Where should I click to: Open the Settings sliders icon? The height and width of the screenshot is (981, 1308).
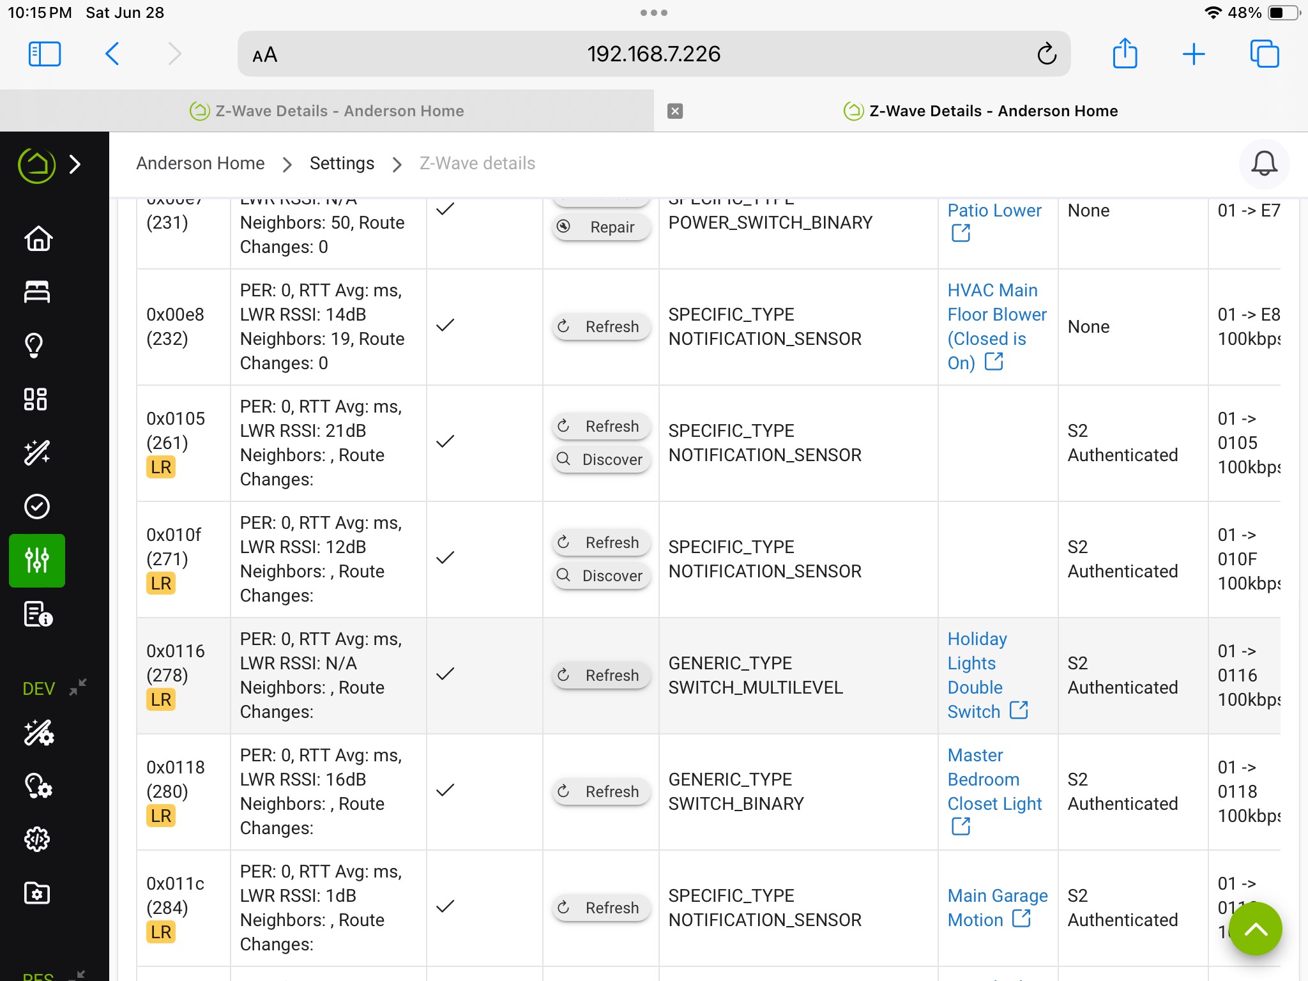click(37, 560)
